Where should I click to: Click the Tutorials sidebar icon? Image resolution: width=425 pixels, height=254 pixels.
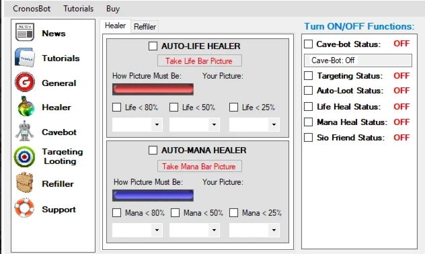[x=25, y=57]
